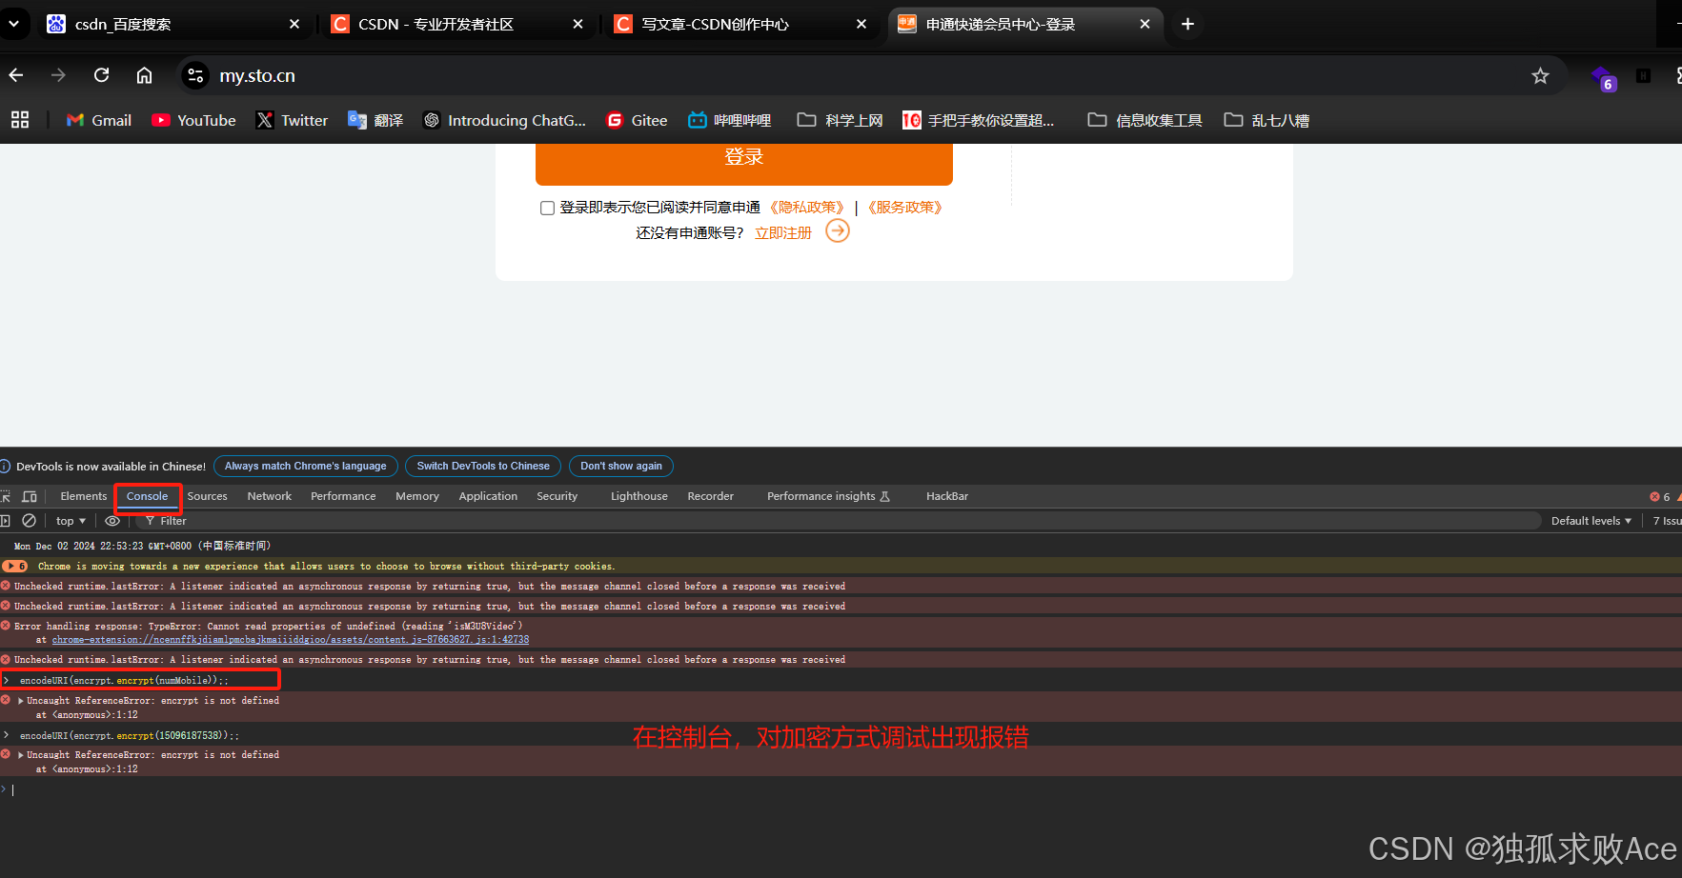Switch to the Network tab
The image size is (1682, 878).
tap(269, 496)
